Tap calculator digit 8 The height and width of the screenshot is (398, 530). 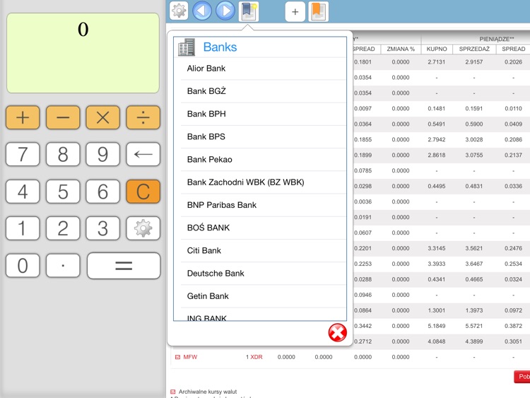63,154
